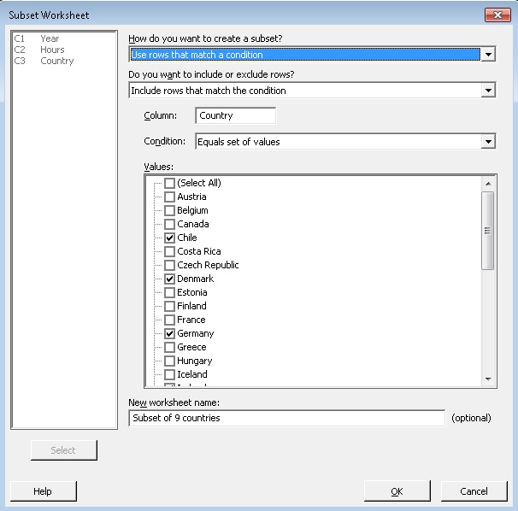518x511 pixels.
Task: Check the Finland value
Action: (x=170, y=306)
